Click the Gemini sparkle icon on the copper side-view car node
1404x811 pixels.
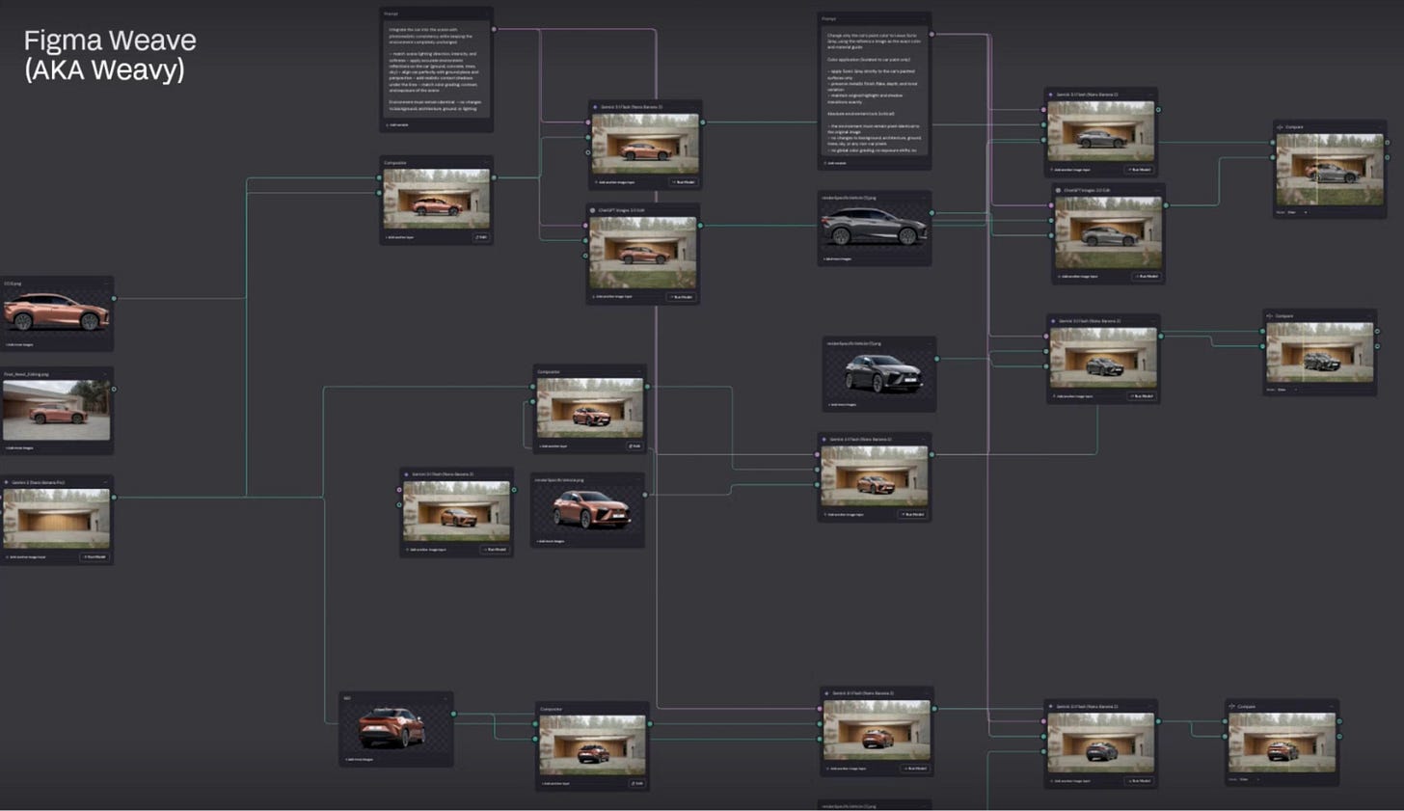coord(595,107)
